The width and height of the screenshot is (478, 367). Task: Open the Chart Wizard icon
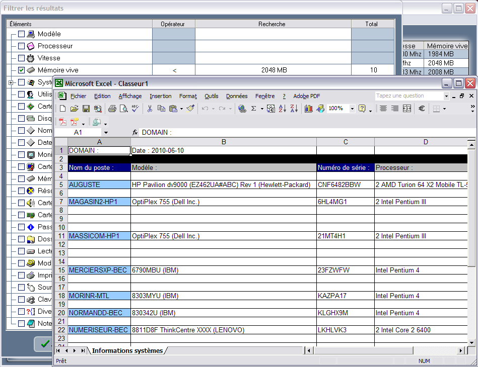click(308, 108)
